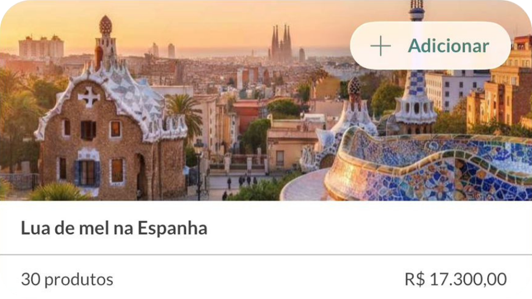The height and width of the screenshot is (299, 532).
Task: Tap the tall buildings on the far left skyline
Action: click(41, 47)
